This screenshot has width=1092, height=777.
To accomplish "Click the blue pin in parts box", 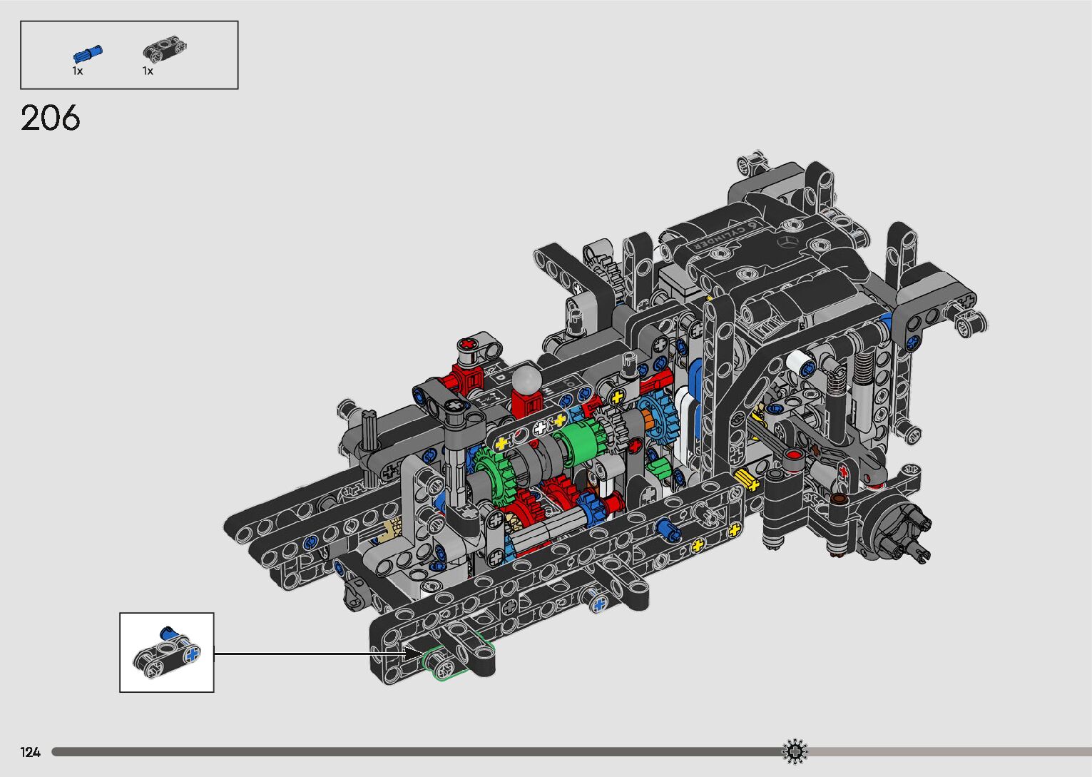I will pos(87,54).
